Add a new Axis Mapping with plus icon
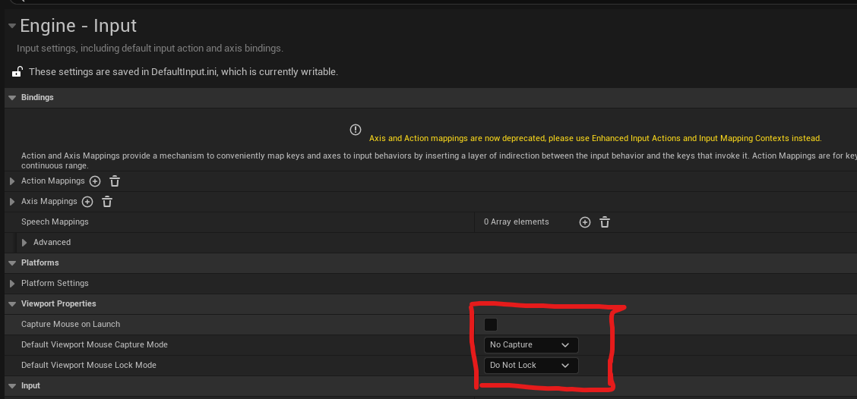This screenshot has width=857, height=399. tap(87, 202)
